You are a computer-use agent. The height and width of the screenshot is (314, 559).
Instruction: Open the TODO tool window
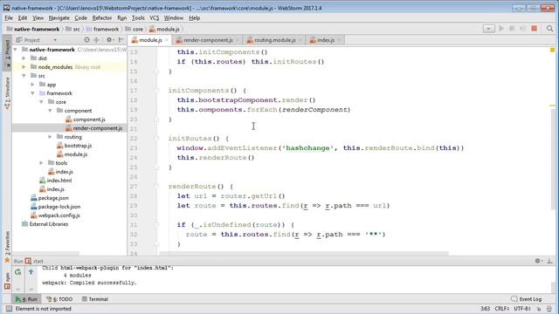click(x=59, y=299)
